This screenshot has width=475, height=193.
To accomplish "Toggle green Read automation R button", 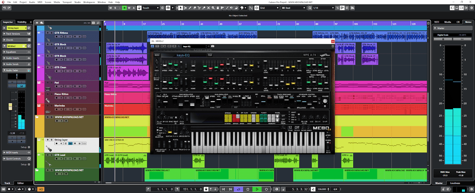I will pyautogui.click(x=124, y=8).
